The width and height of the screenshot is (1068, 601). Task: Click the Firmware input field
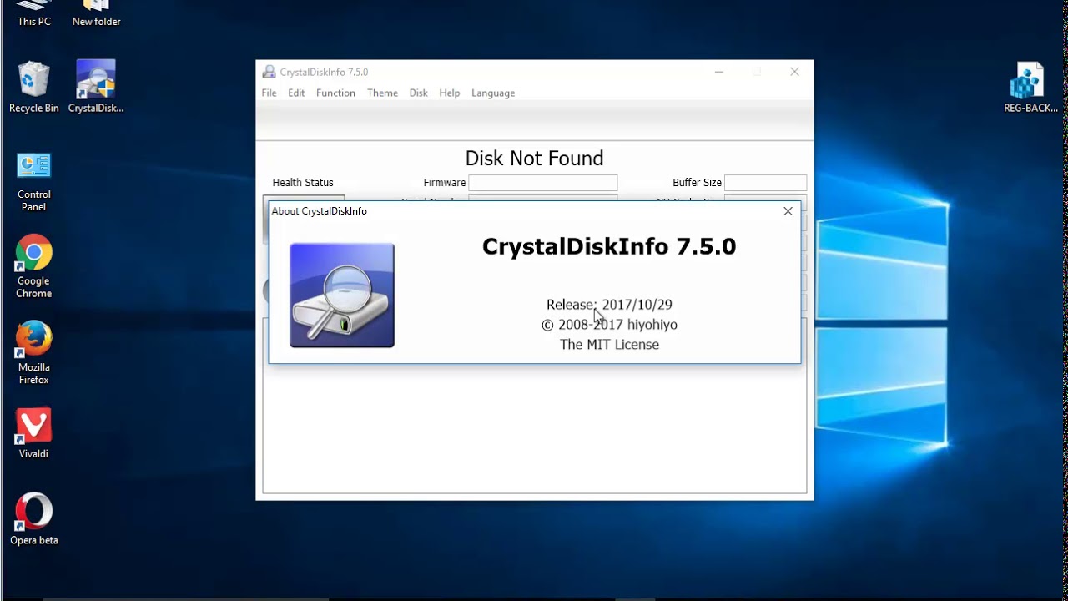pyautogui.click(x=542, y=183)
